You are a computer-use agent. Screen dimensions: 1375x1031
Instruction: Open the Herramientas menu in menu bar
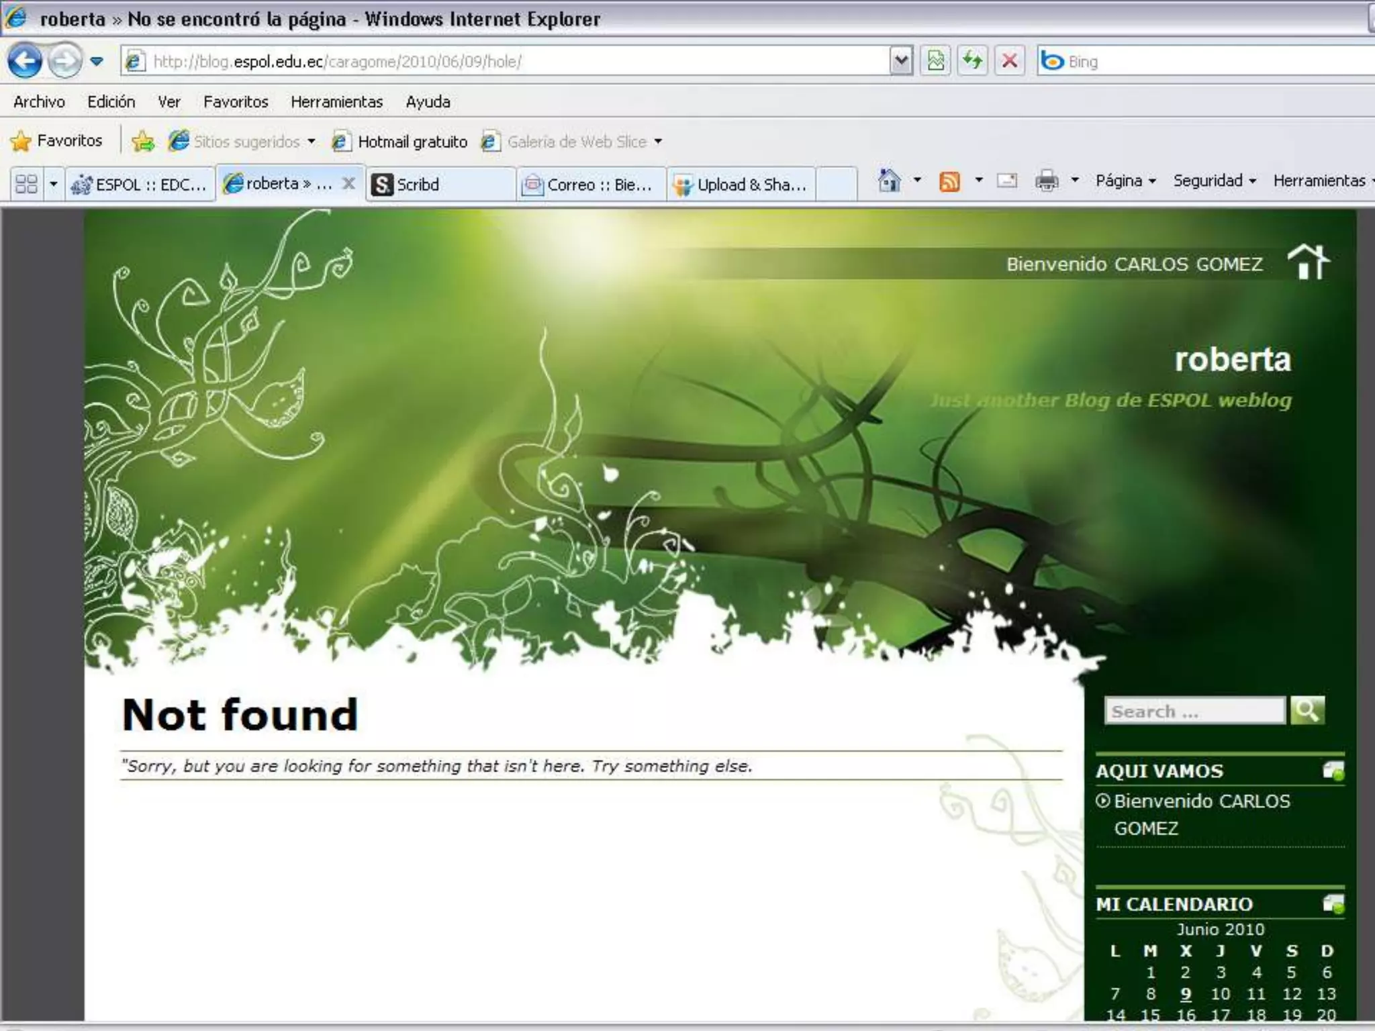click(336, 102)
